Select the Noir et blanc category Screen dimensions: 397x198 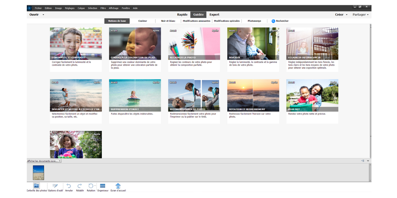coord(168,21)
